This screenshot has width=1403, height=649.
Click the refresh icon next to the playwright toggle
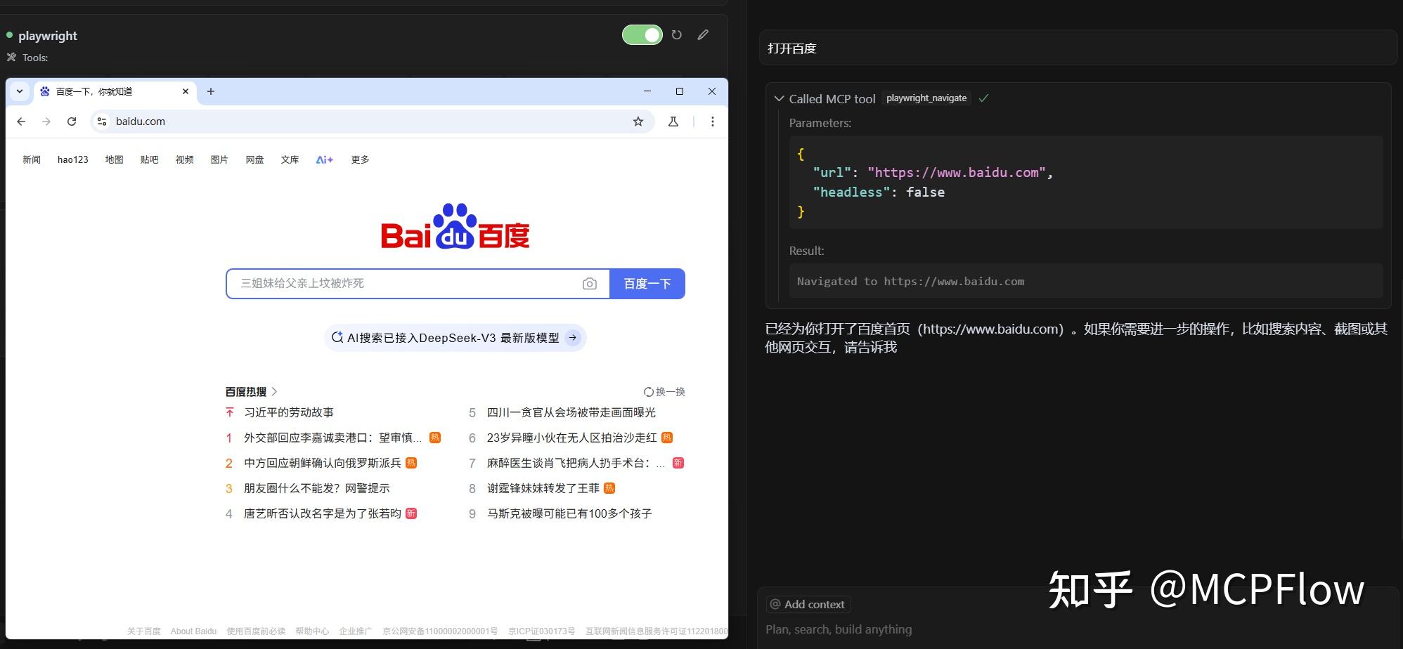(676, 34)
